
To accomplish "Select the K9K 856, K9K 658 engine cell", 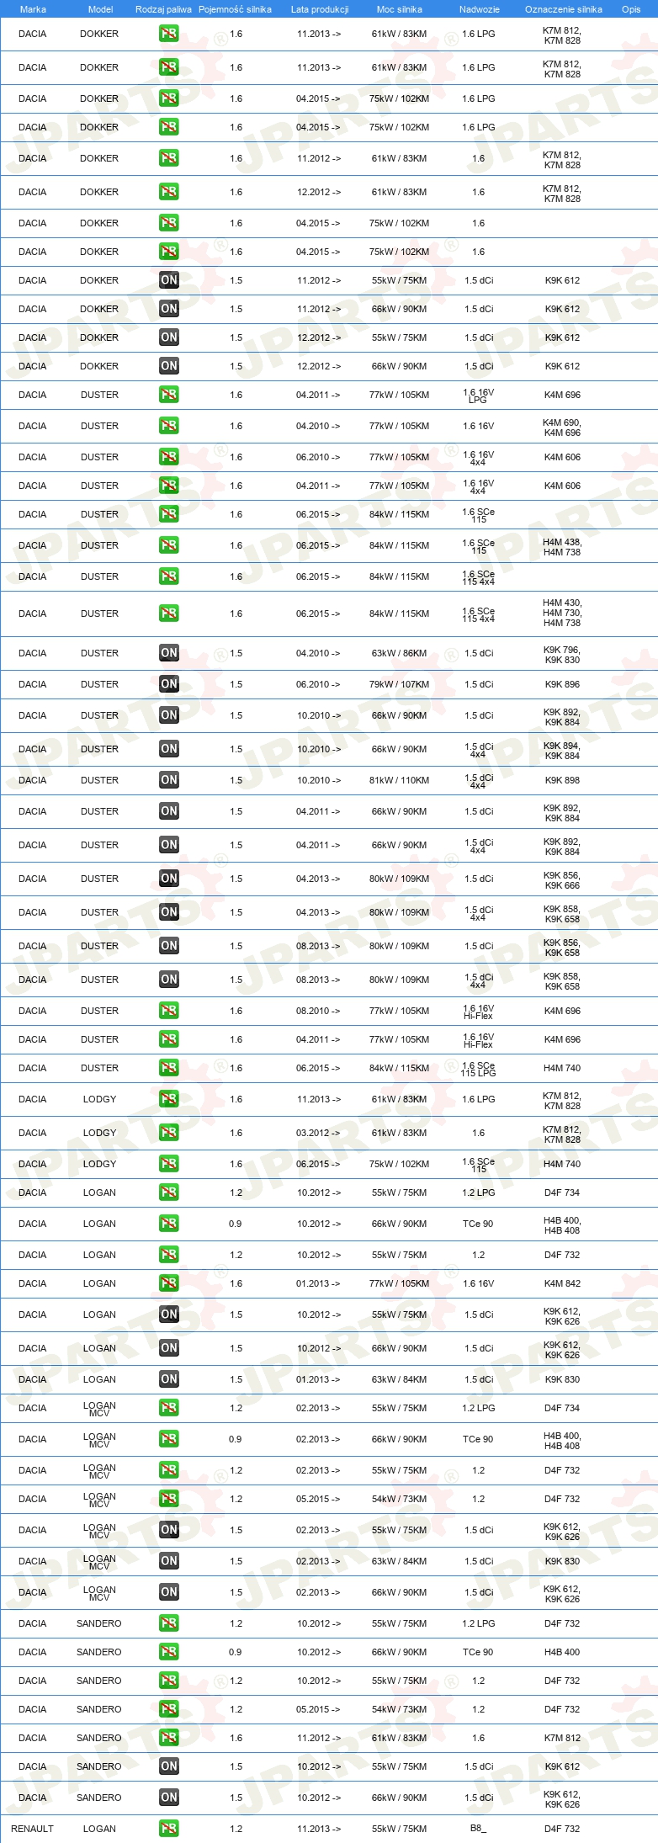I will (x=562, y=948).
